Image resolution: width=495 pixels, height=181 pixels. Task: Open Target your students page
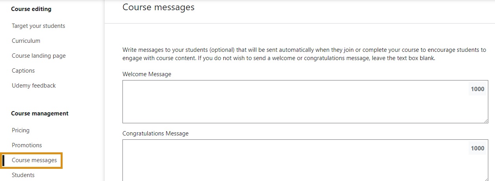[38, 26]
